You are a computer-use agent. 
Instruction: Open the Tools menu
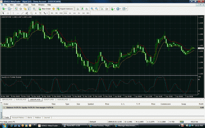[x=33, y=5]
